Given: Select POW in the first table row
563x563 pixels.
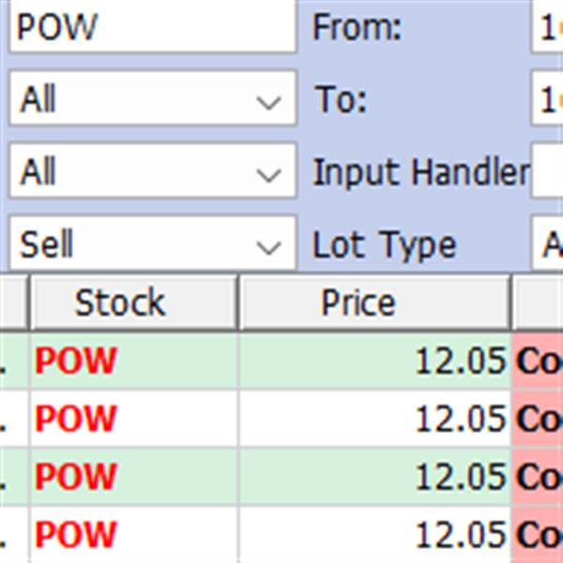Looking at the screenshot, I should pos(75,361).
